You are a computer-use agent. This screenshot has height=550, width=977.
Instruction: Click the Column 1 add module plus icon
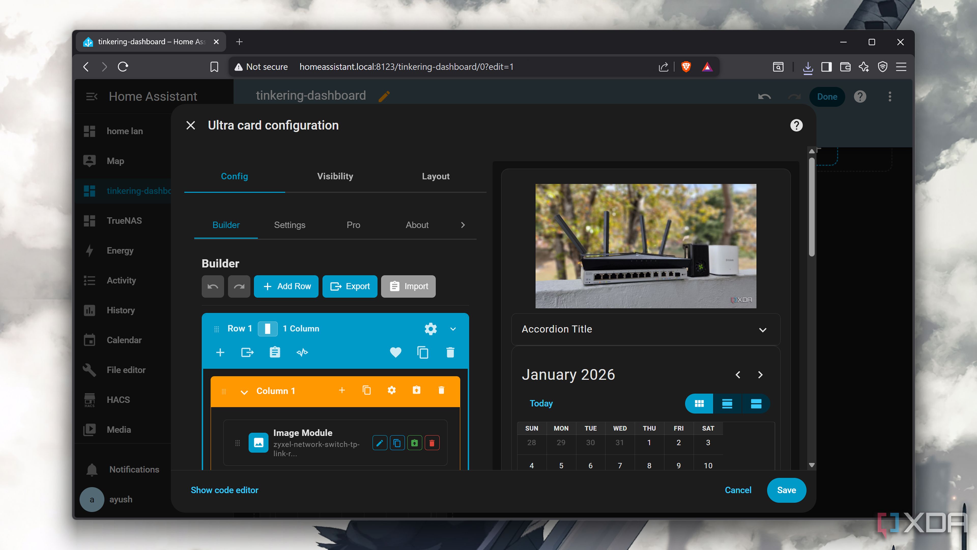click(x=342, y=390)
